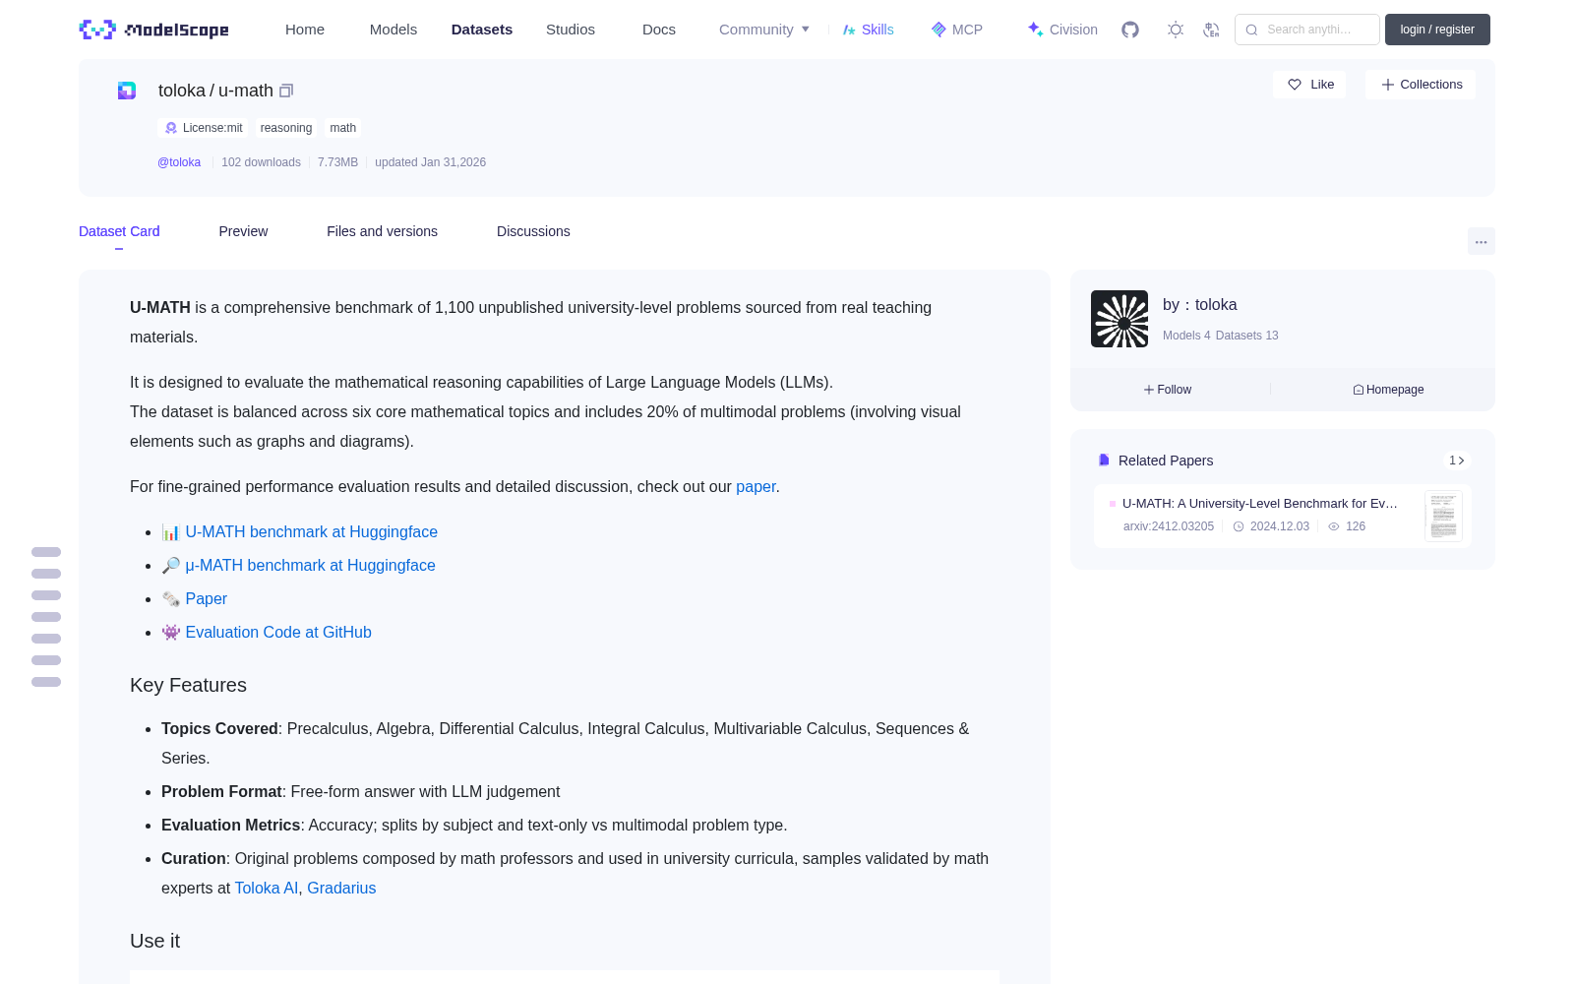Open Evaluation Code at GitHub link

[278, 632]
